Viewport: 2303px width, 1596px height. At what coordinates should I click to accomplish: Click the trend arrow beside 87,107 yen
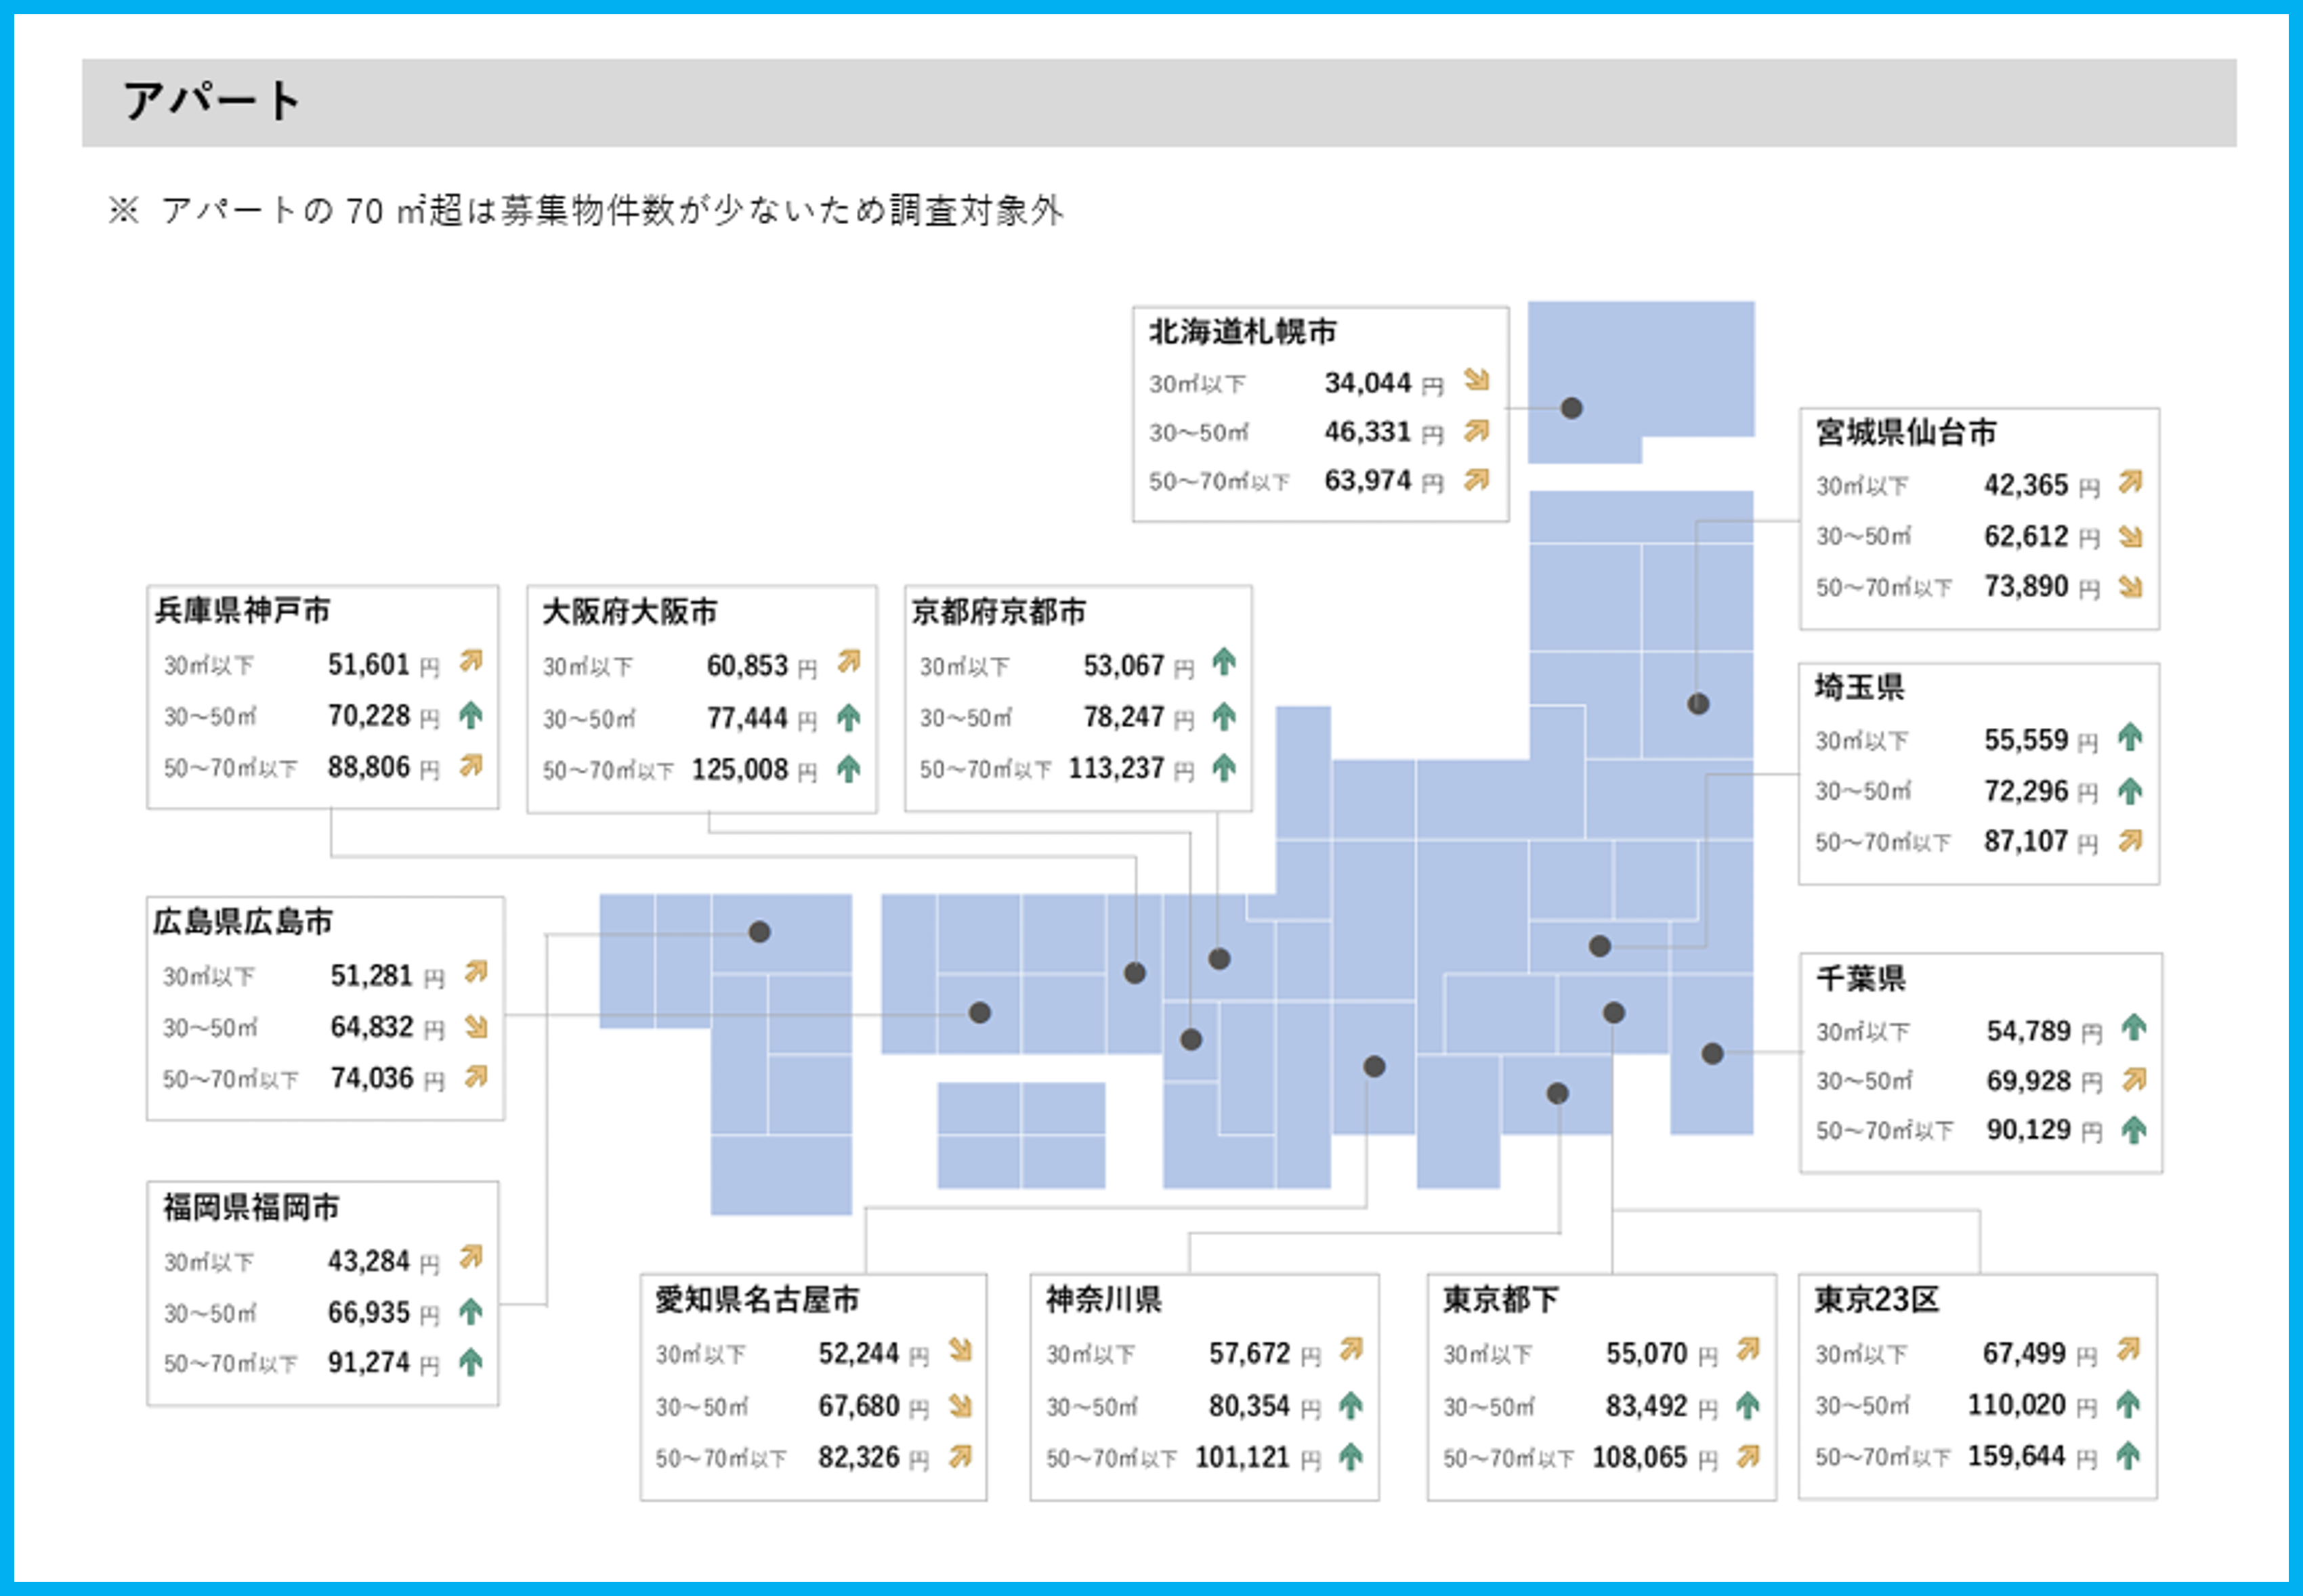2130,841
